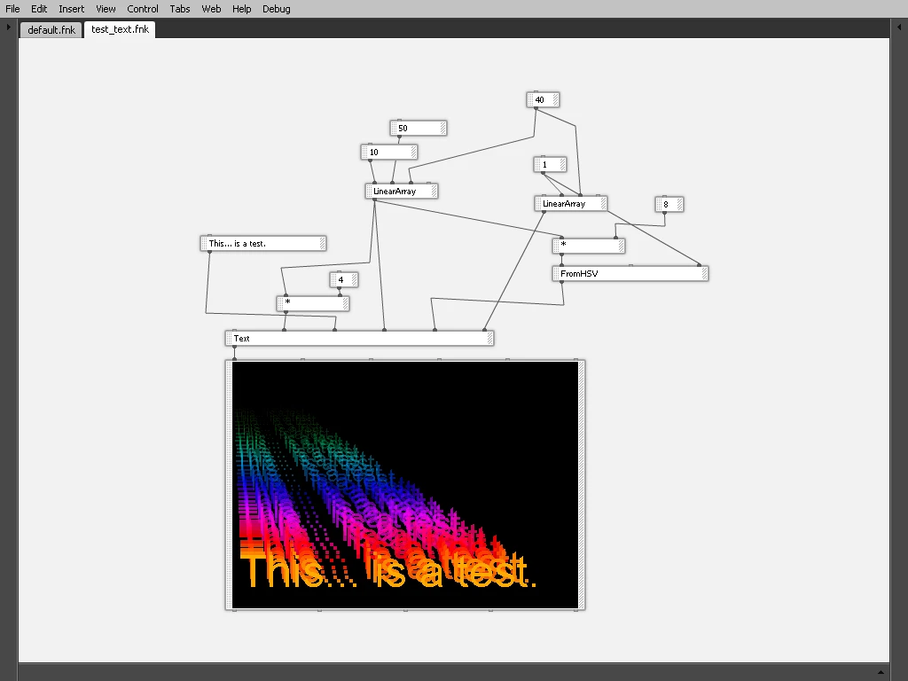Expand the right side panel arrow
Viewport: 908px width, 681px height.
899,27
